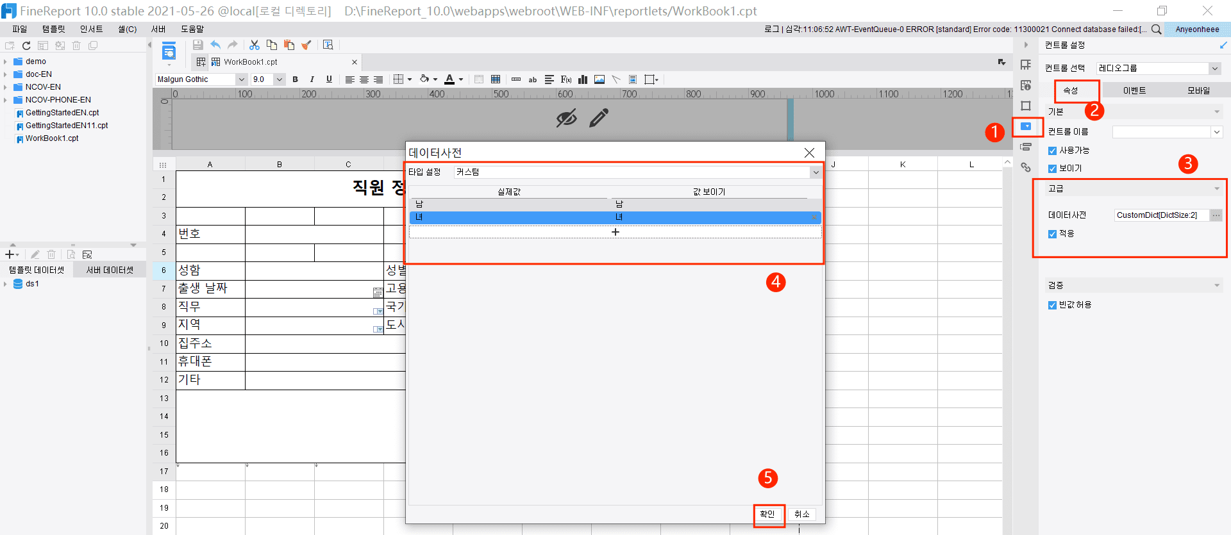Image resolution: width=1231 pixels, height=535 pixels.
Task: Open the Hyperlink panel icon
Action: click(x=1026, y=167)
